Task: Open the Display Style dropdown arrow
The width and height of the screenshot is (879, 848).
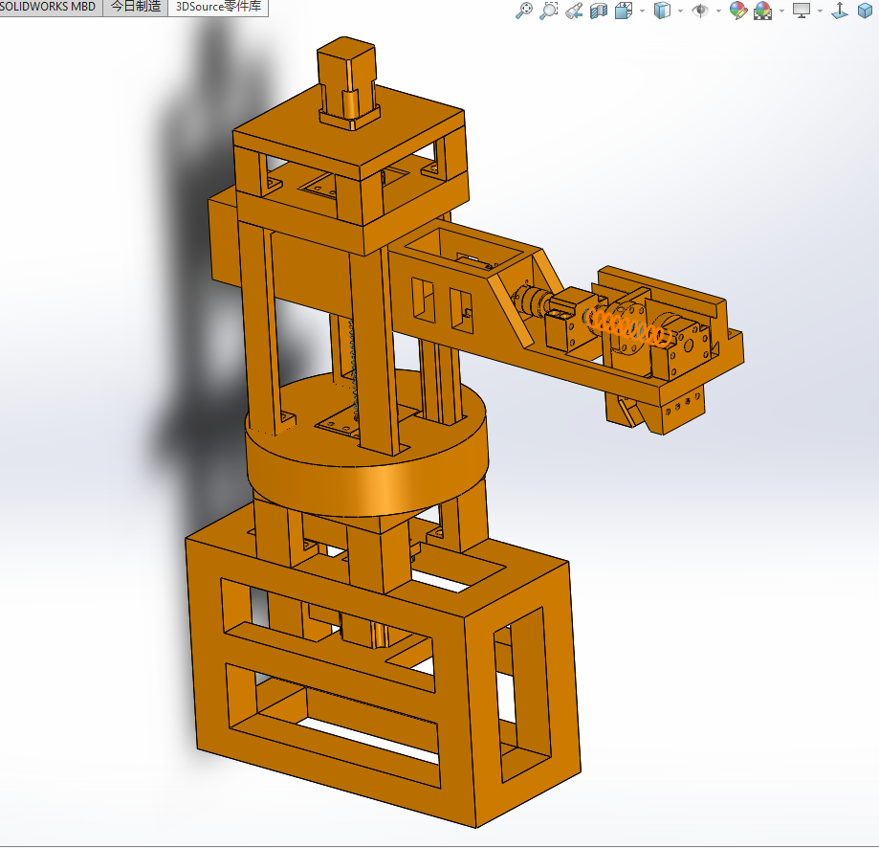Action: [681, 11]
